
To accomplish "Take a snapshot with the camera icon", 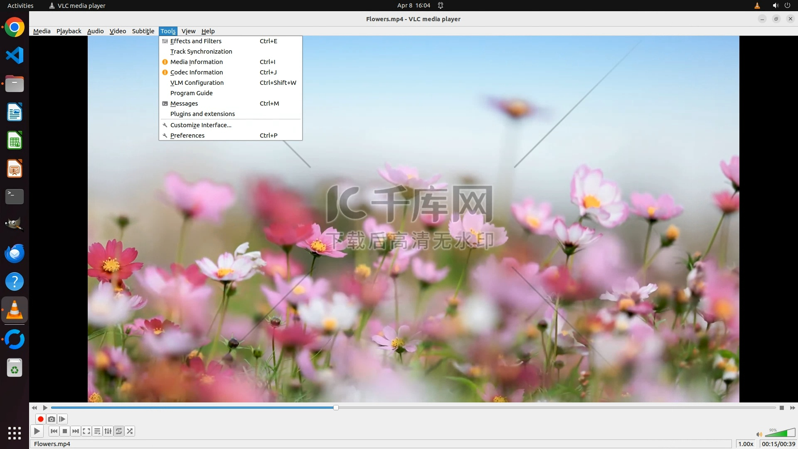I will pyautogui.click(x=52, y=419).
